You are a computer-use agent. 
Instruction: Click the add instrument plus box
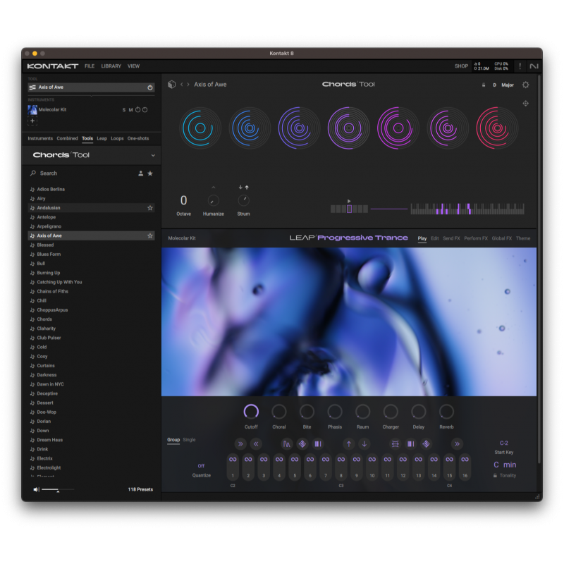pos(32,121)
